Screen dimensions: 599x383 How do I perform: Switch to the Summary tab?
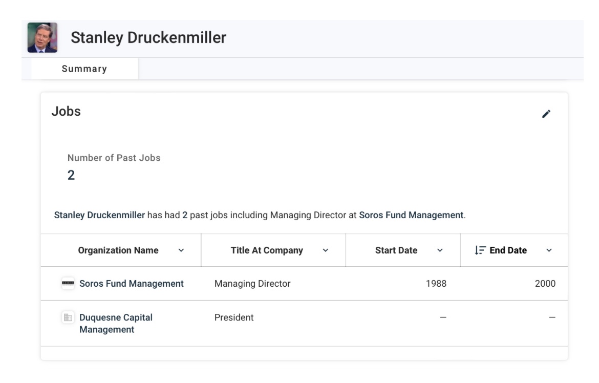[84, 69]
